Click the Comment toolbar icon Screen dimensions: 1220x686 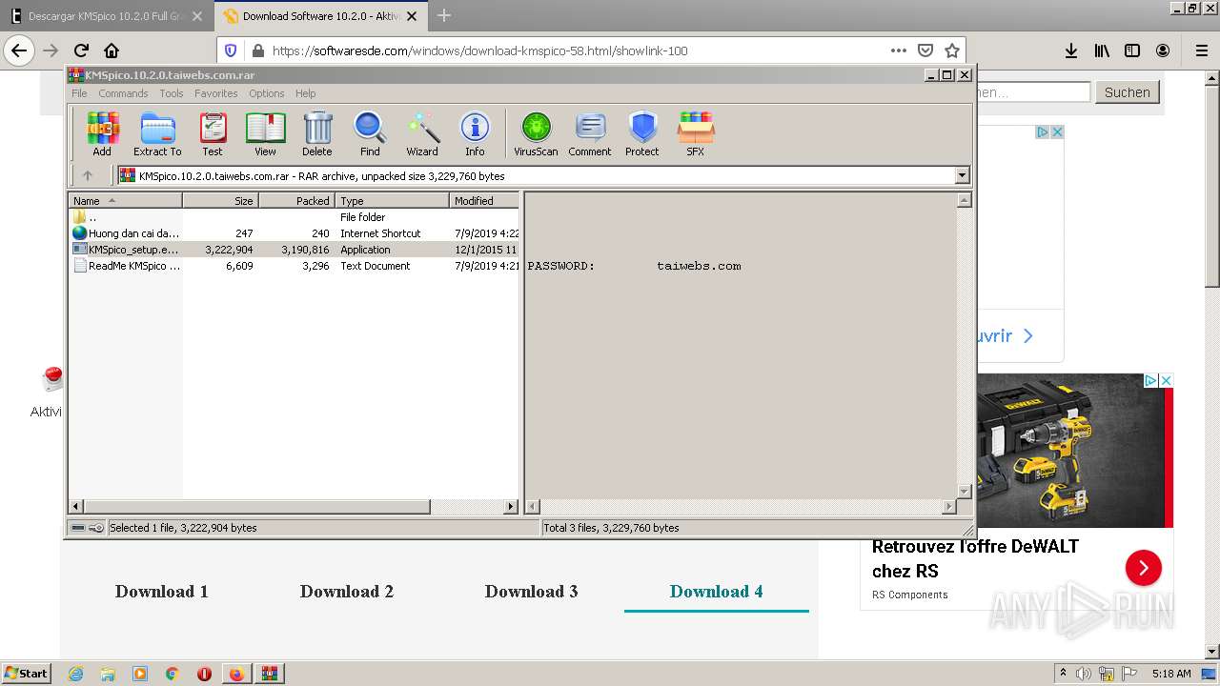coord(590,133)
